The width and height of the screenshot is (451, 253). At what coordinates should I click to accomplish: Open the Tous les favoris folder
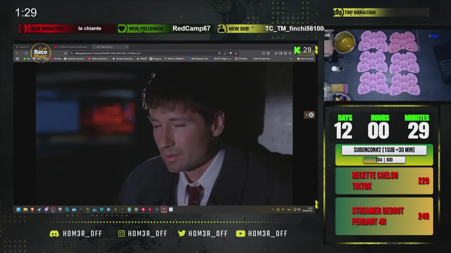point(305,59)
